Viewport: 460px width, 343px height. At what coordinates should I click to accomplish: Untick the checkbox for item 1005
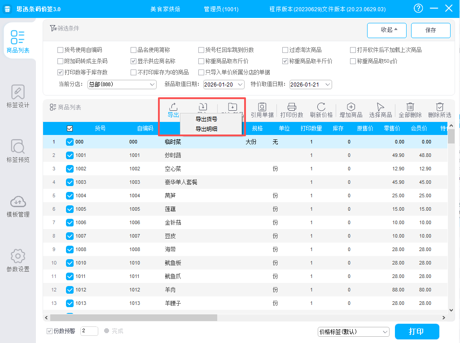pos(70,209)
